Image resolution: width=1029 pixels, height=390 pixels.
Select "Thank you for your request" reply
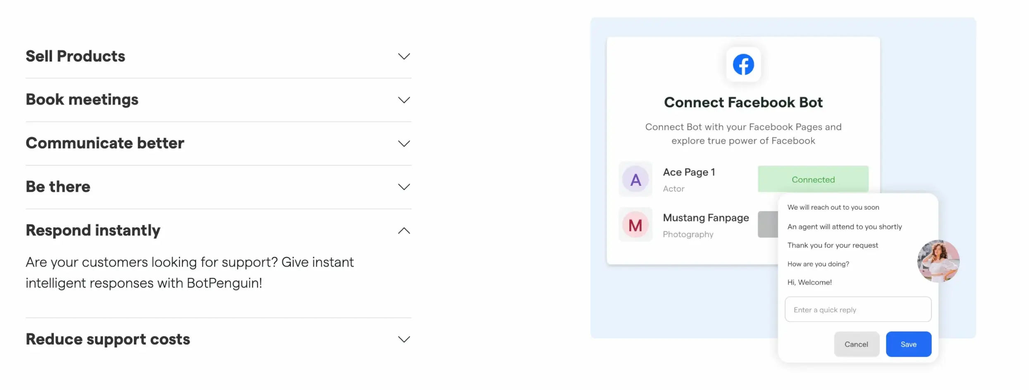pyautogui.click(x=833, y=245)
